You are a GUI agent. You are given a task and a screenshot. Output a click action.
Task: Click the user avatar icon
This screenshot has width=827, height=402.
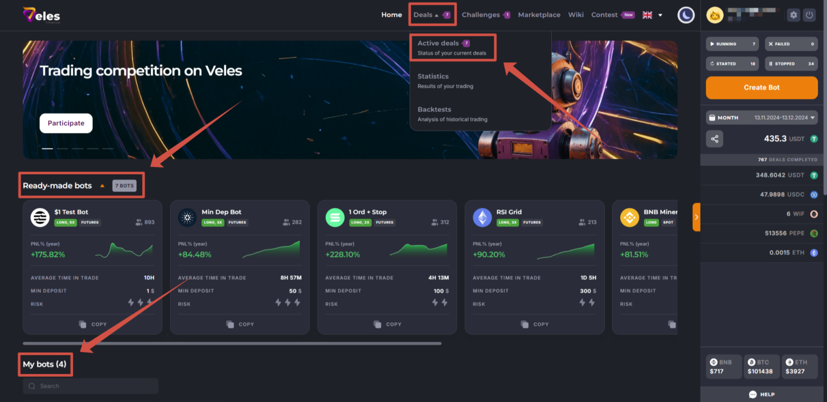coord(714,15)
